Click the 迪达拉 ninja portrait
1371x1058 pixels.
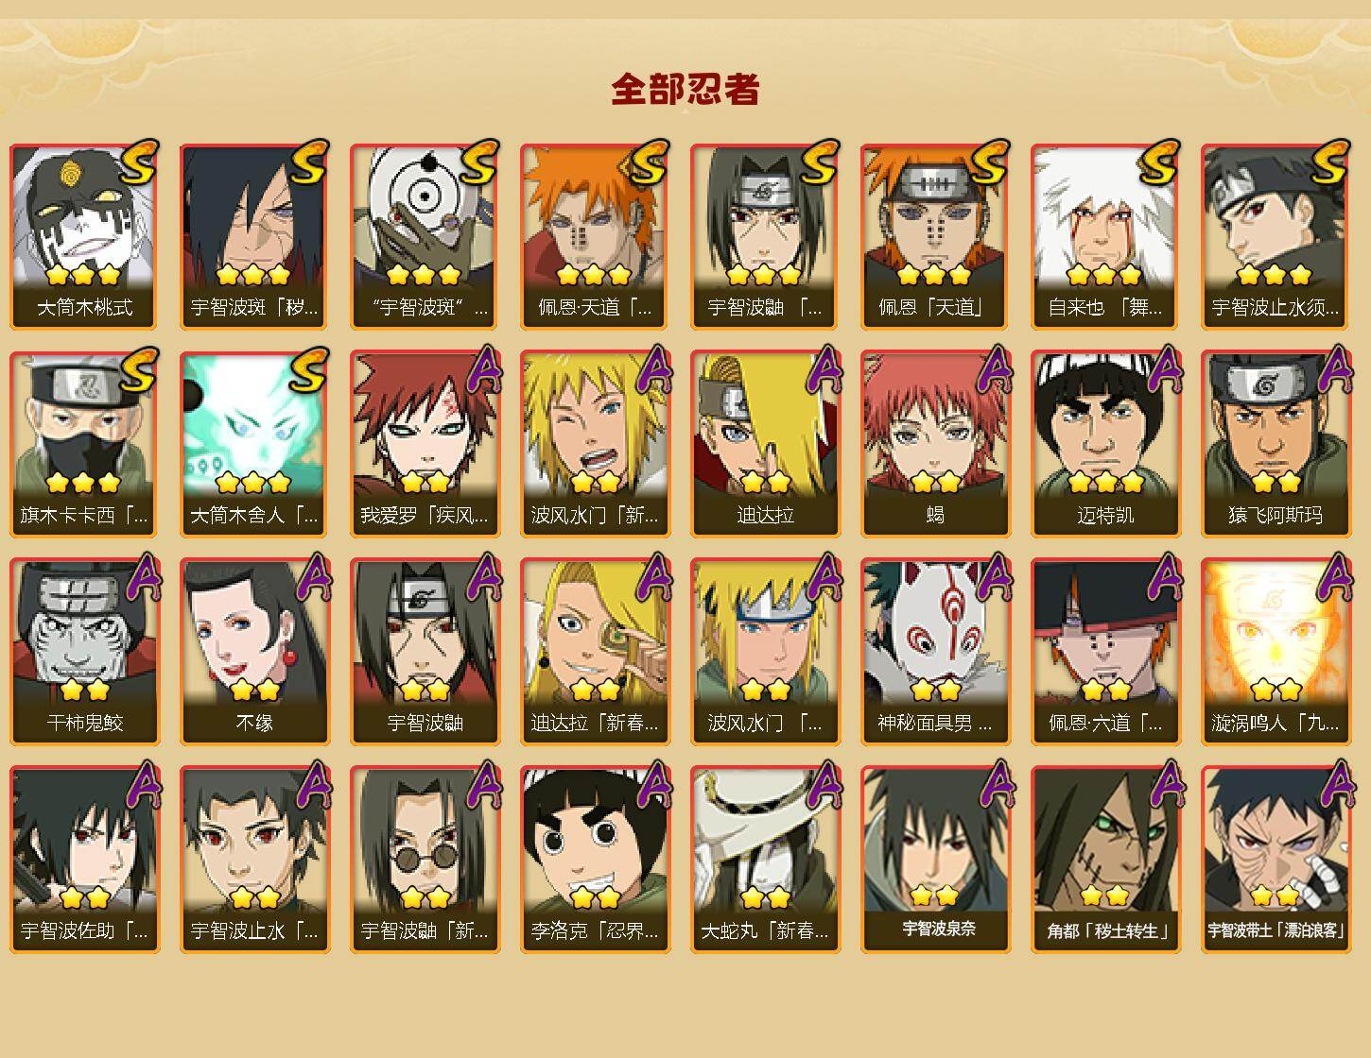coord(765,444)
